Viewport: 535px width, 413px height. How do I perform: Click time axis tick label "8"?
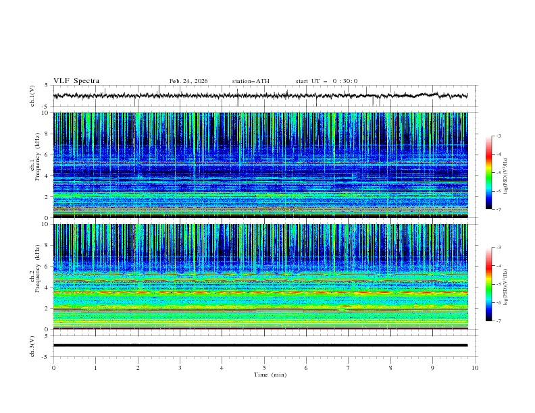(390, 368)
